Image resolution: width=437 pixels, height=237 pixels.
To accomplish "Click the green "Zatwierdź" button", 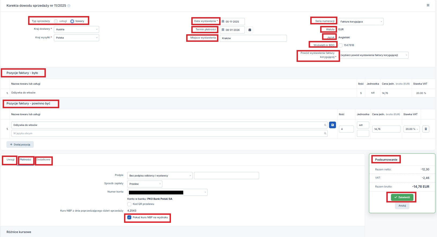I will click(402, 197).
